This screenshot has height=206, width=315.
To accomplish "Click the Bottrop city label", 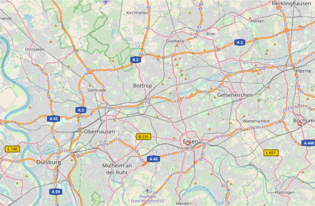I will click(x=143, y=86).
